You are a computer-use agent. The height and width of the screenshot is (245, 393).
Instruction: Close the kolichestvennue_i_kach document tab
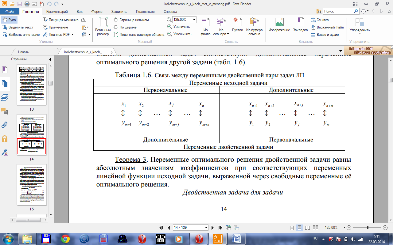[112, 52]
